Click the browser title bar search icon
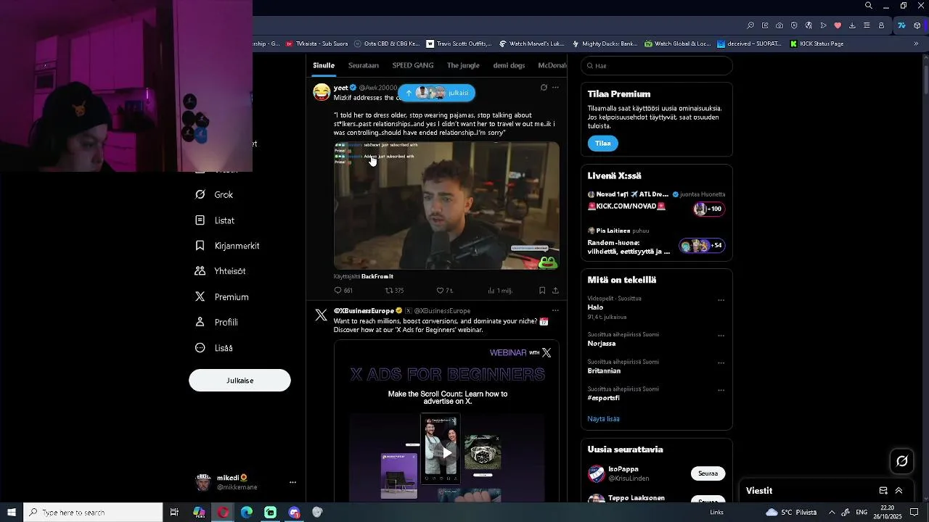 pos(869,6)
